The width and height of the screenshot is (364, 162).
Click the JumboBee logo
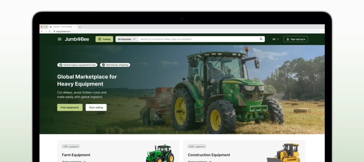[77, 39]
